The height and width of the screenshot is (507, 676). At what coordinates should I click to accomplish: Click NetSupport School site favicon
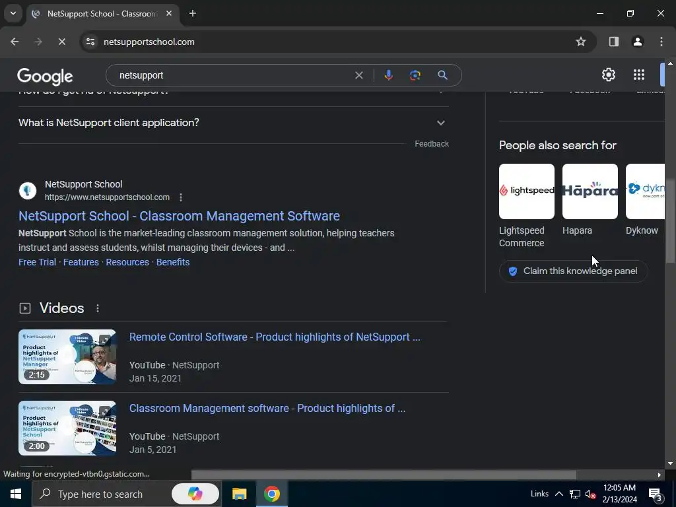(x=28, y=191)
